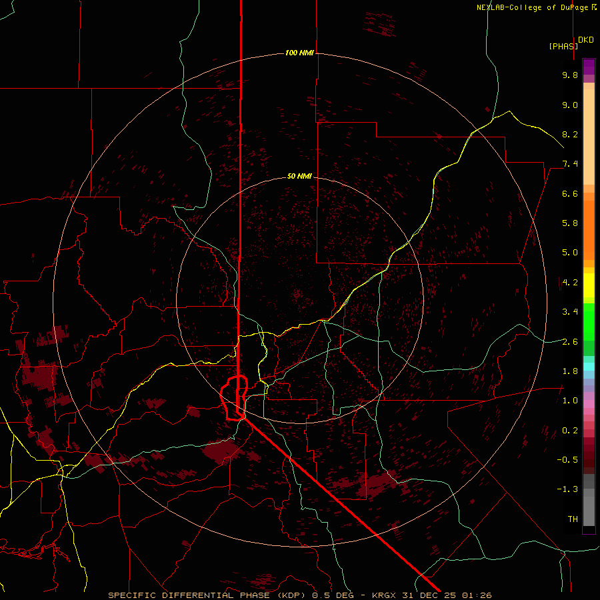This screenshot has width=600, height=600.
Task: Click the 31 DEC 25 01:26 timestamp
Action: tap(447, 595)
